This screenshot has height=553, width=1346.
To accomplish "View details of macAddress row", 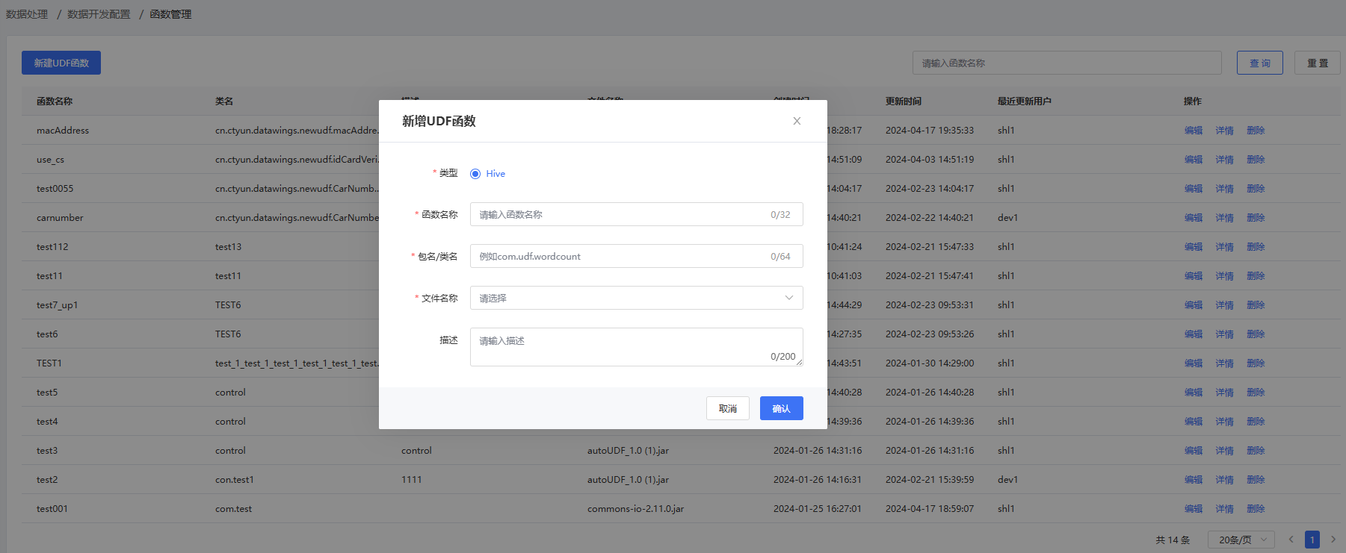I will pos(1224,131).
